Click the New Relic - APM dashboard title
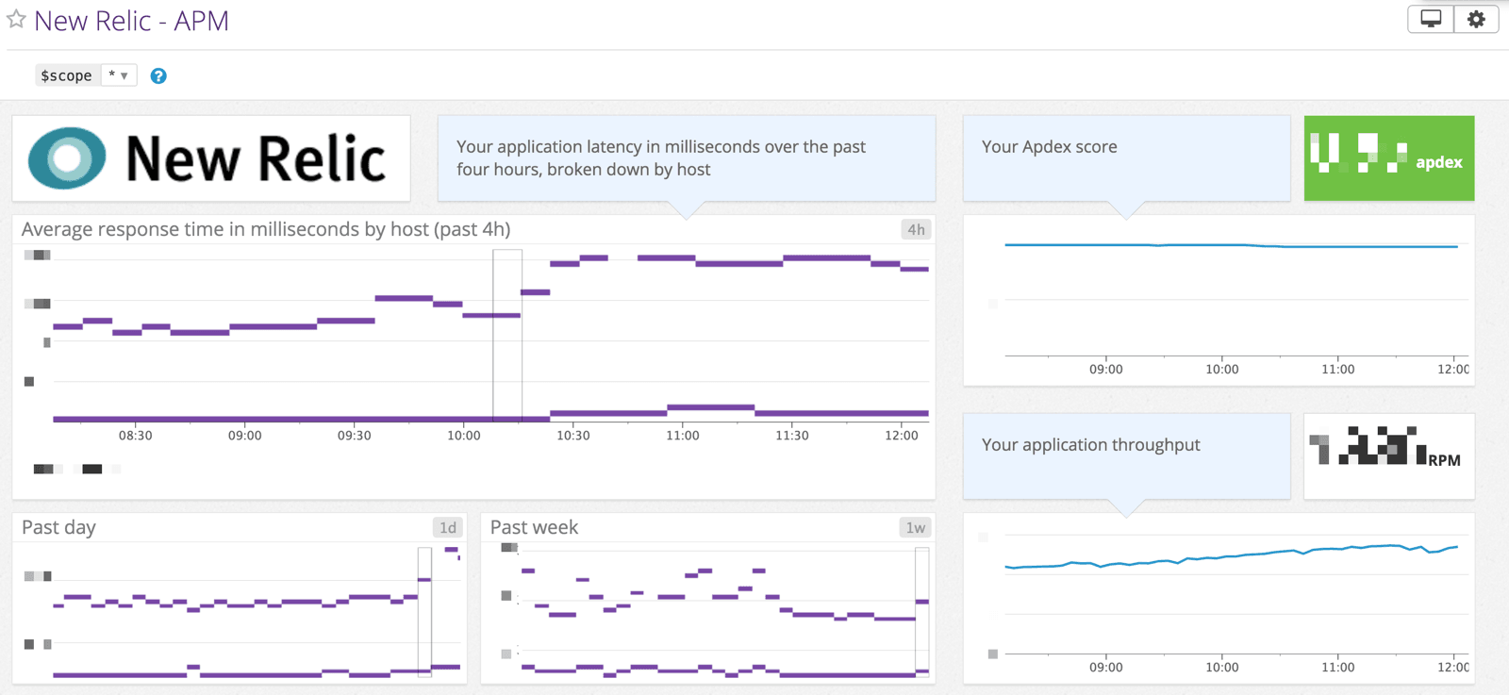 pos(131,21)
